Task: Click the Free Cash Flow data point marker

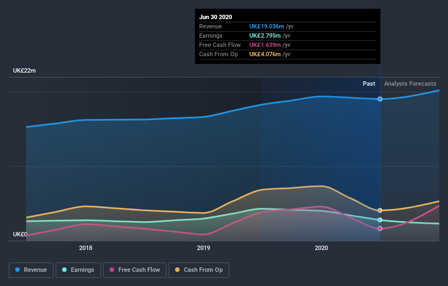Action: [x=380, y=228]
